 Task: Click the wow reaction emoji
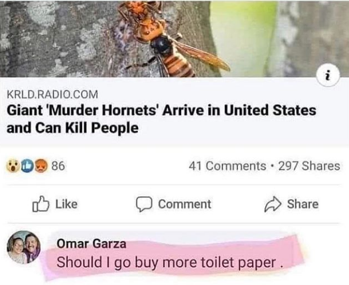13,166
